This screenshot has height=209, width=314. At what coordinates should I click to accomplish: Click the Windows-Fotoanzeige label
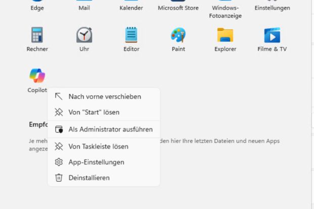(226, 12)
